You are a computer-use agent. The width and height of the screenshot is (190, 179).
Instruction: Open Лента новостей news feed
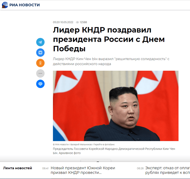tap(18, 168)
